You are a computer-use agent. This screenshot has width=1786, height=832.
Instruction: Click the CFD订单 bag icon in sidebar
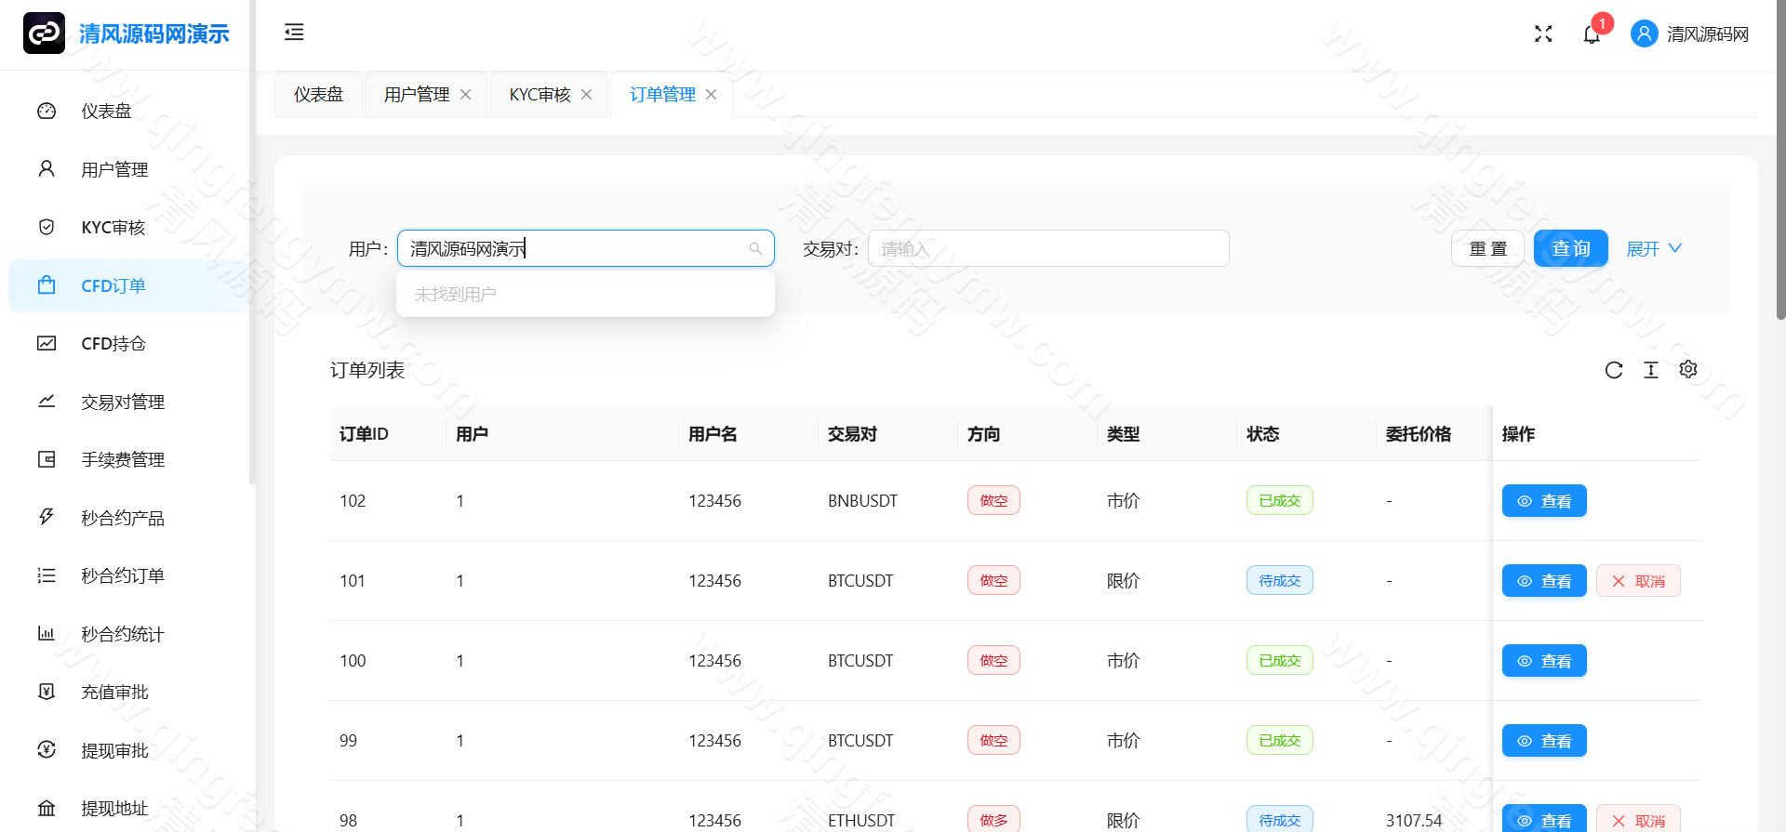(47, 285)
